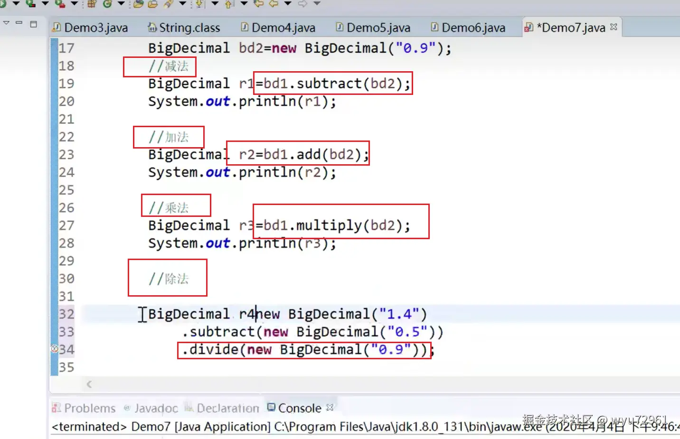Click the New Java Package icon
680x439 pixels.
(x=92, y=4)
